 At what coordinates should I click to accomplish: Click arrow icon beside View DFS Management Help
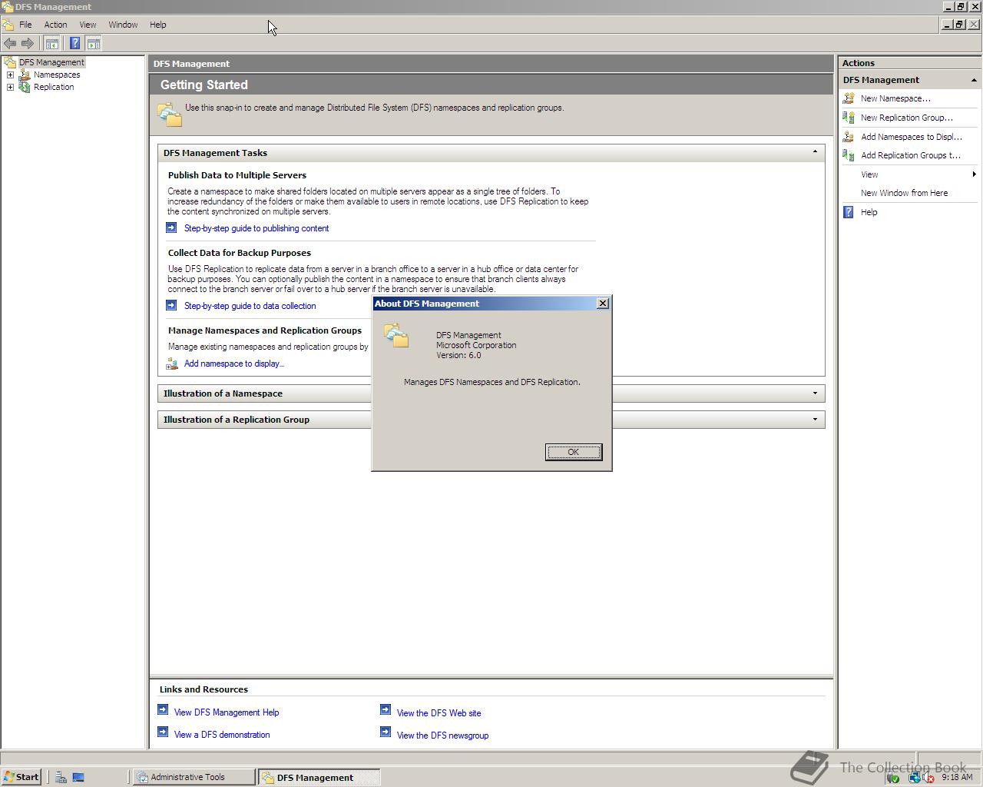163,709
